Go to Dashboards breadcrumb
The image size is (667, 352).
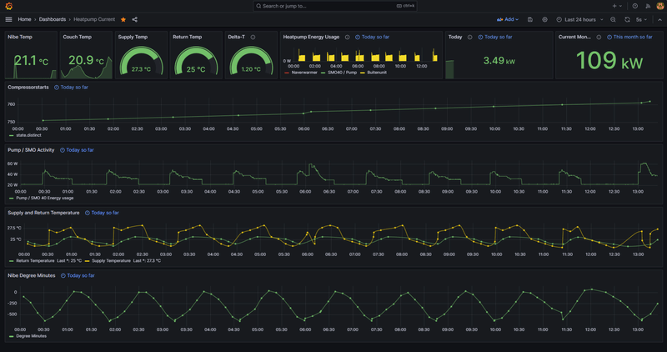[x=53, y=19]
